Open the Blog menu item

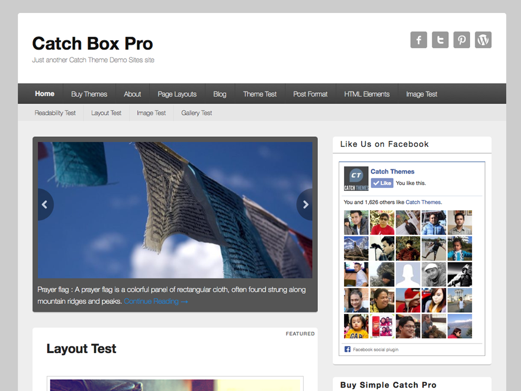coord(220,94)
